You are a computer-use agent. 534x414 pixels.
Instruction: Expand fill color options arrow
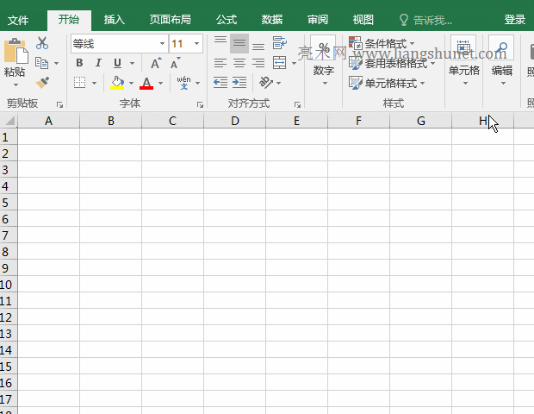pyautogui.click(x=131, y=83)
